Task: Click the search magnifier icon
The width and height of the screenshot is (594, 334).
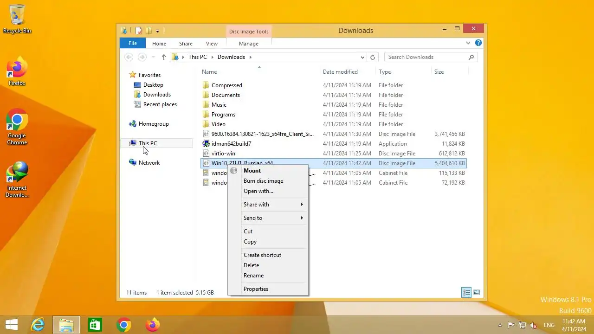Action: pos(471,57)
